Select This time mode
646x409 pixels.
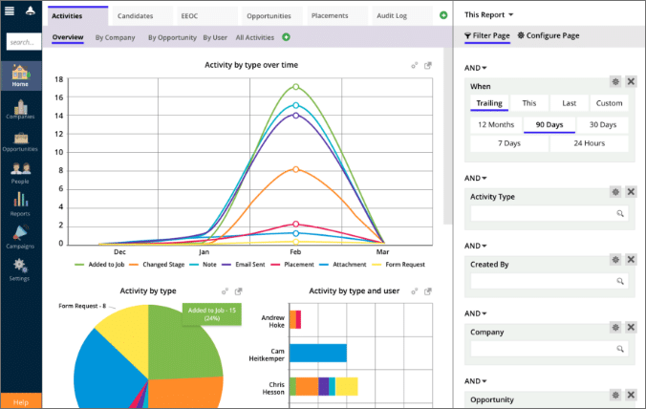pyautogui.click(x=529, y=103)
